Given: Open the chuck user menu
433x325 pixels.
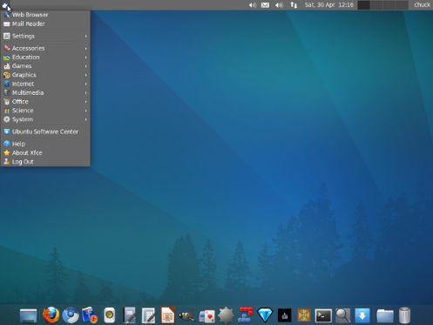Looking at the screenshot, I should click(423, 4).
